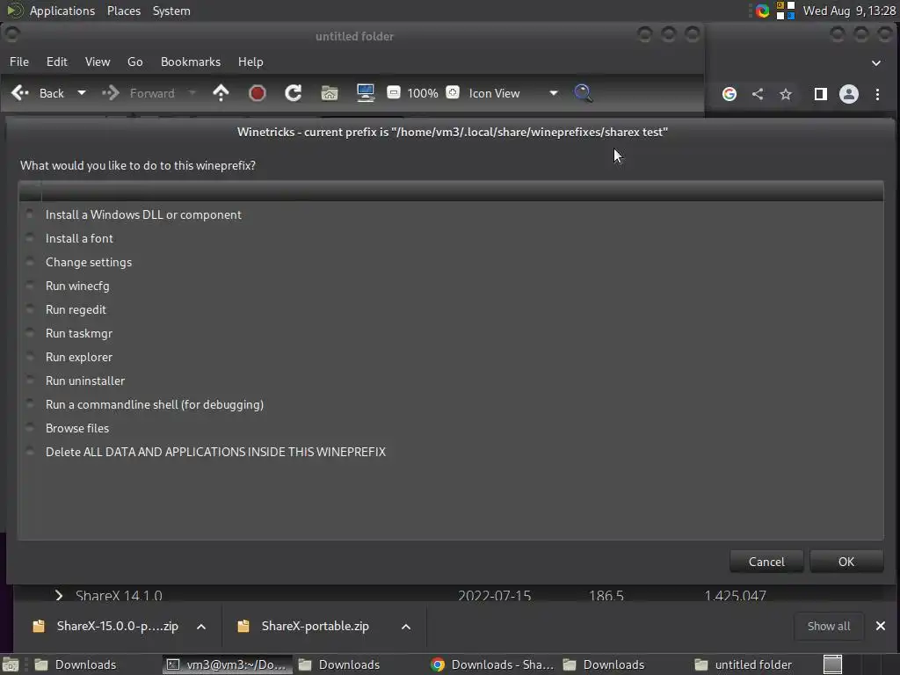Click Show all downloads
This screenshot has width=900, height=675.
pos(829,626)
